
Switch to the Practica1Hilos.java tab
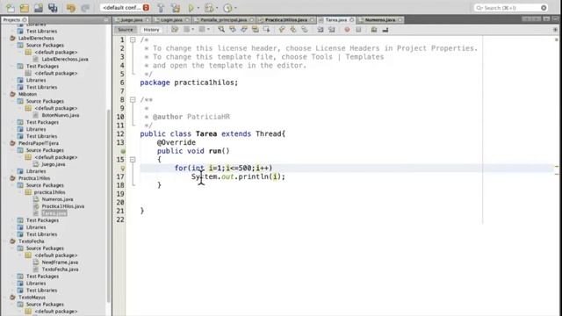[x=285, y=20]
